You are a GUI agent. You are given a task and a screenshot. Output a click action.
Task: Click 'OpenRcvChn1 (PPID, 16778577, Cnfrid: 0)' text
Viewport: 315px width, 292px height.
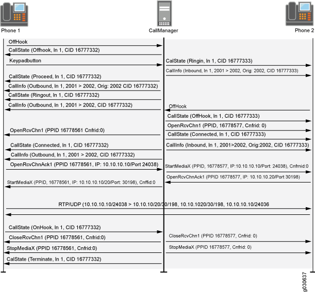pyautogui.click(x=217, y=125)
